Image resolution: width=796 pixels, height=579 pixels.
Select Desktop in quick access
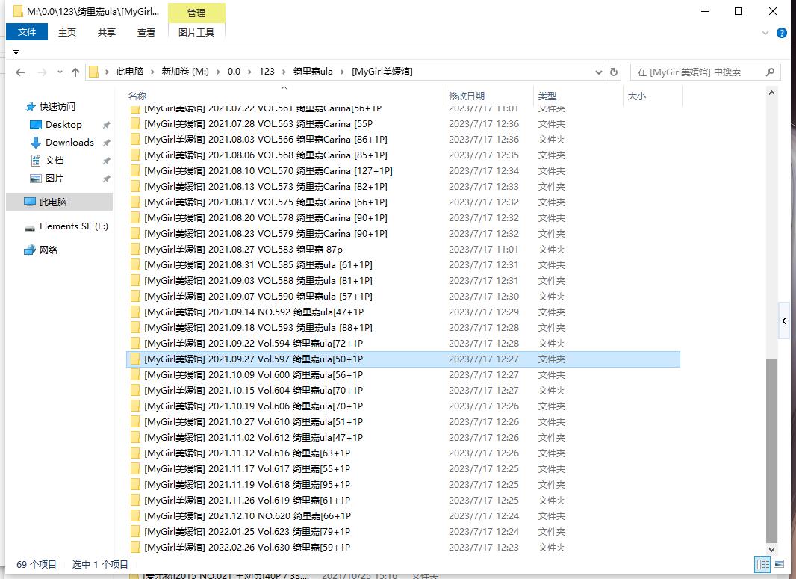point(63,125)
